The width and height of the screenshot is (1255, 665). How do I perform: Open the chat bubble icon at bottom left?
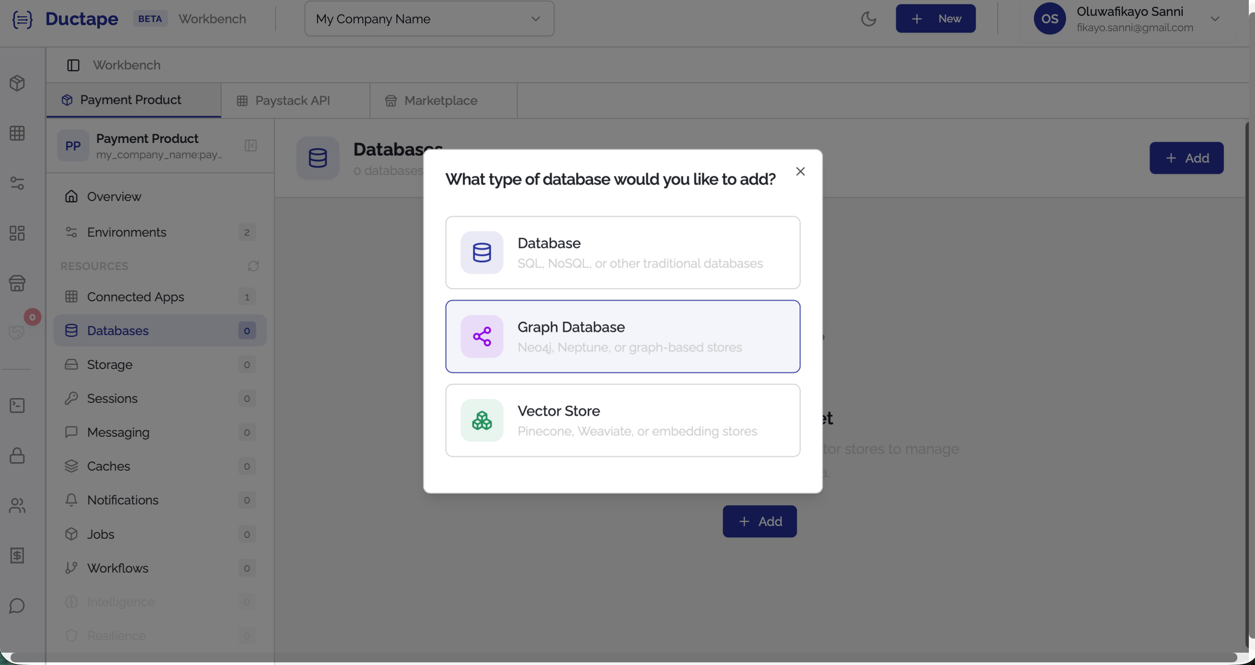tap(17, 606)
